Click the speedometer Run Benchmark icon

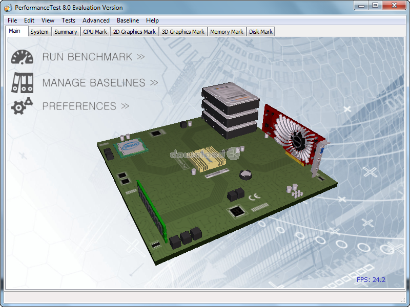click(x=22, y=57)
